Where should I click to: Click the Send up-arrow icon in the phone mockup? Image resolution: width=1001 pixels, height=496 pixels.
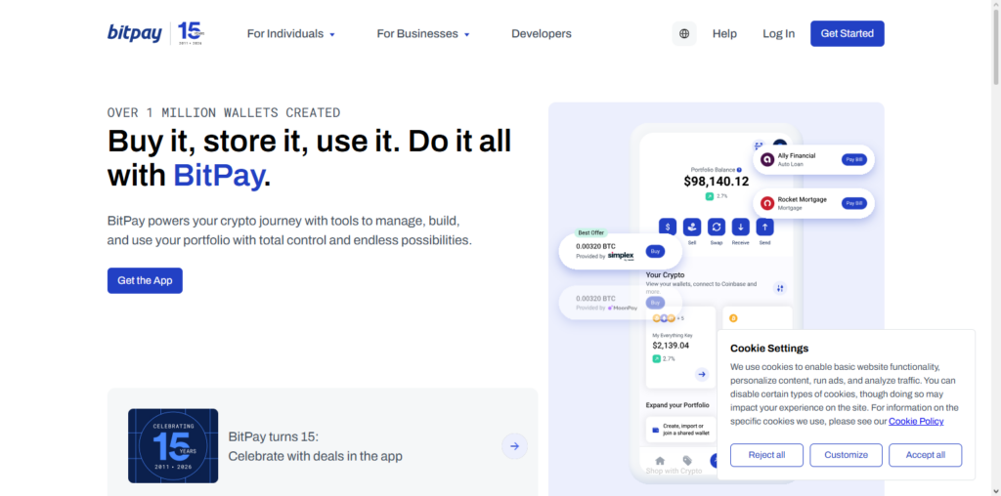[764, 227]
